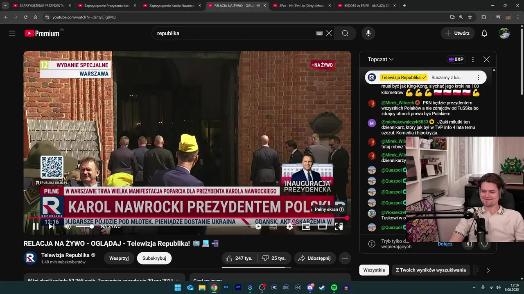Image resolution: width=524 pixels, height=294 pixels.
Task: Open YouTube notifications bell
Action: tap(484, 33)
